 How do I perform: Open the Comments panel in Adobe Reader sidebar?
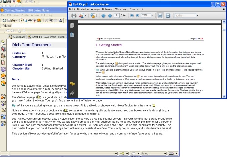pos(72,83)
